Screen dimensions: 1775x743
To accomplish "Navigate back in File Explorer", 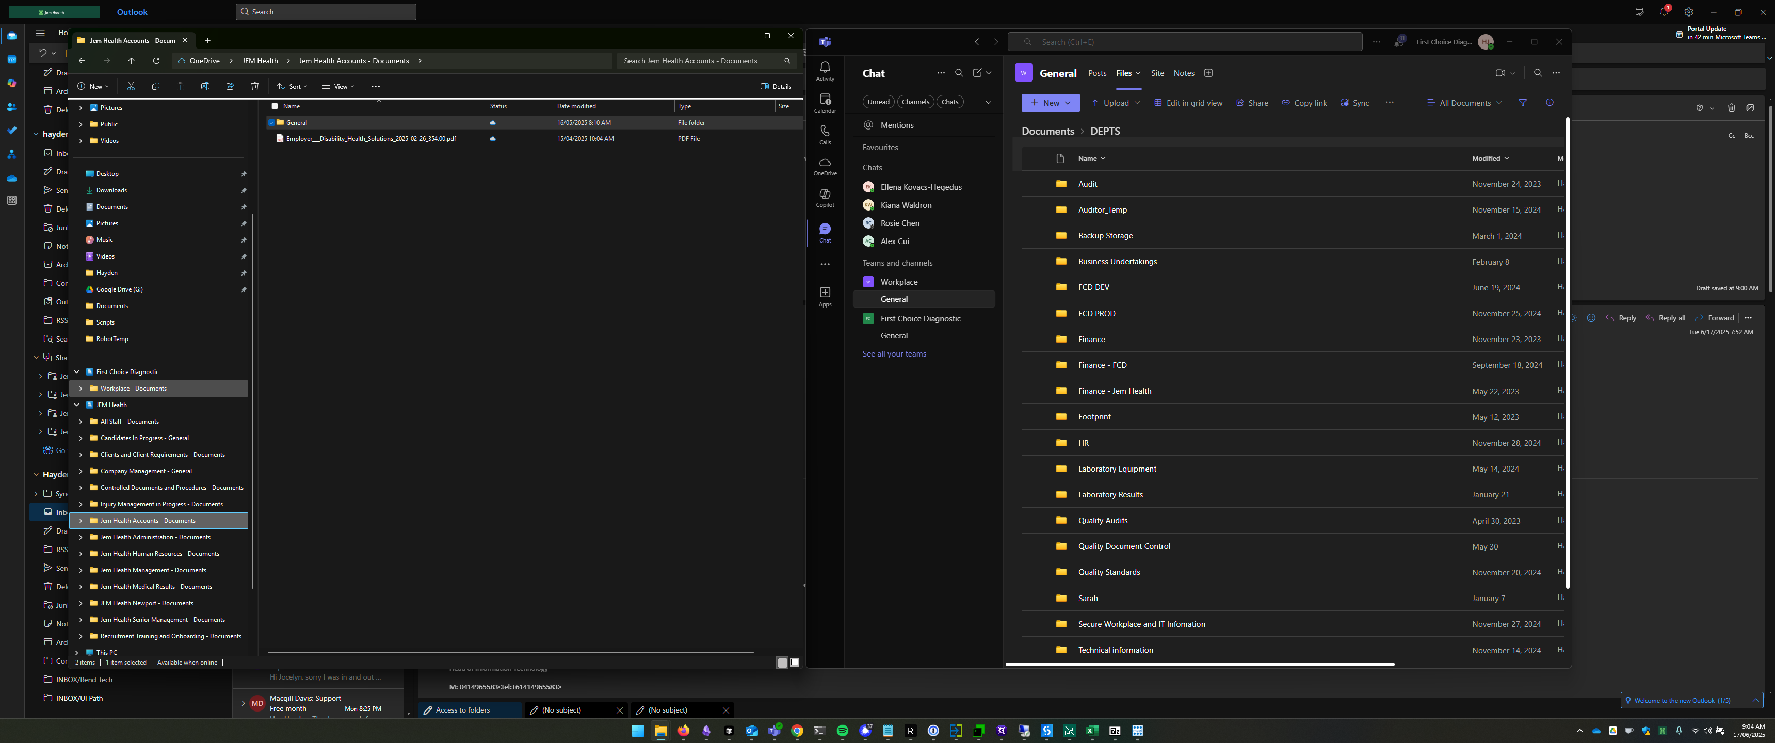I will (x=82, y=61).
